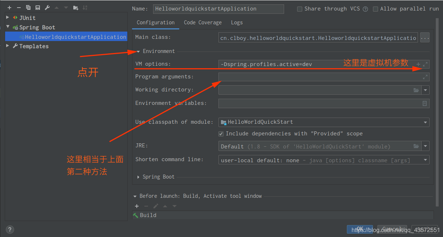The image size is (443, 237).
Task: Switch to the Configuration tab
Action: 156,23
